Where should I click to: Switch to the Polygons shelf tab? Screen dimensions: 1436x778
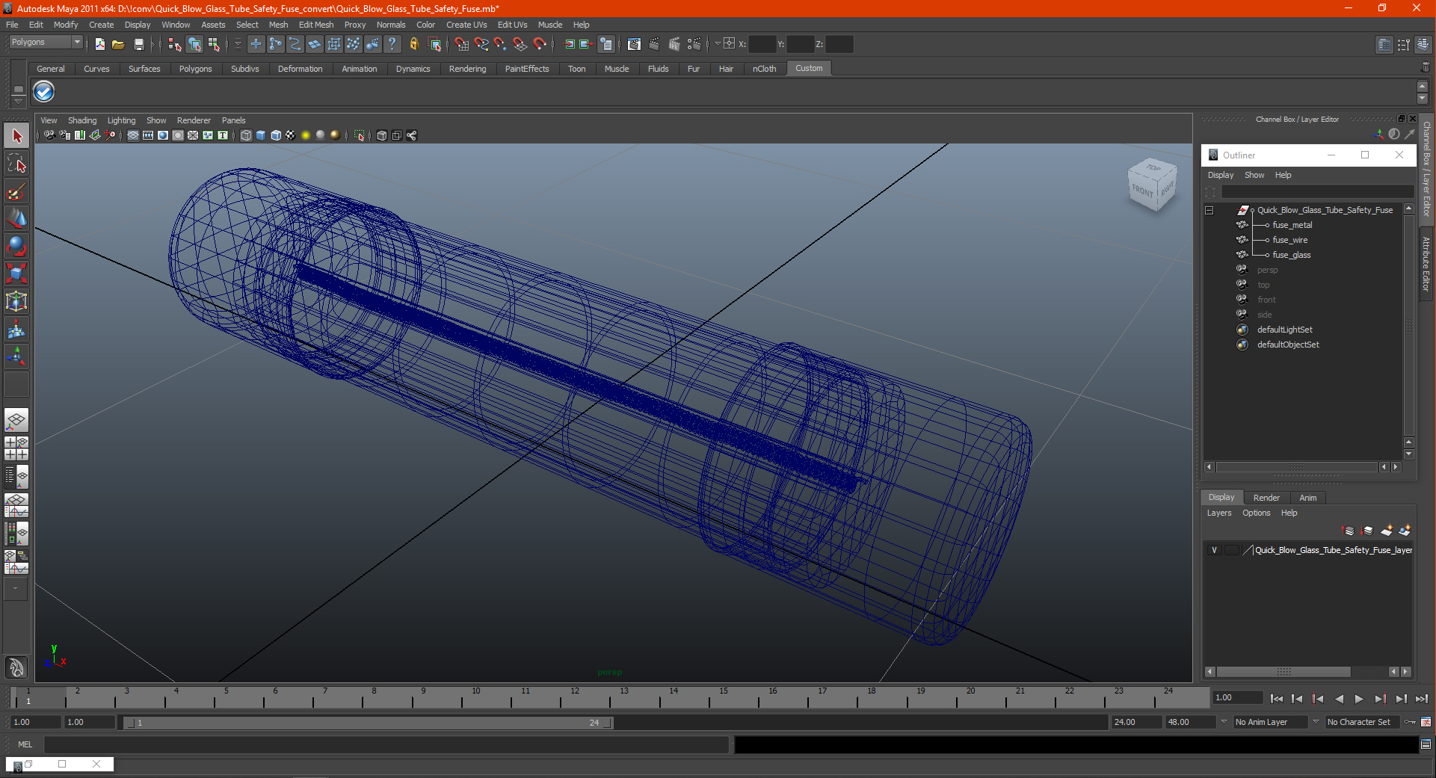pos(195,69)
